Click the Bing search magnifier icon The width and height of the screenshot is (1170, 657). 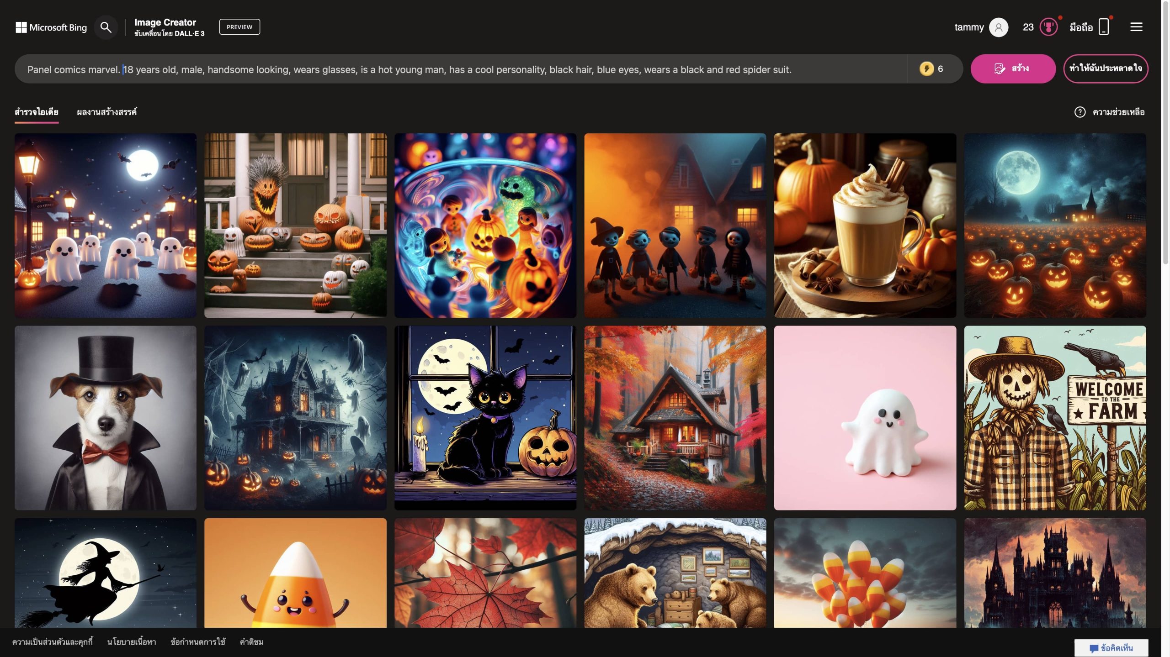106,27
